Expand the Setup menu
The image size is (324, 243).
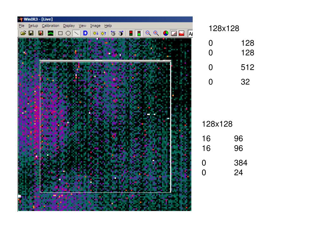(x=33, y=26)
